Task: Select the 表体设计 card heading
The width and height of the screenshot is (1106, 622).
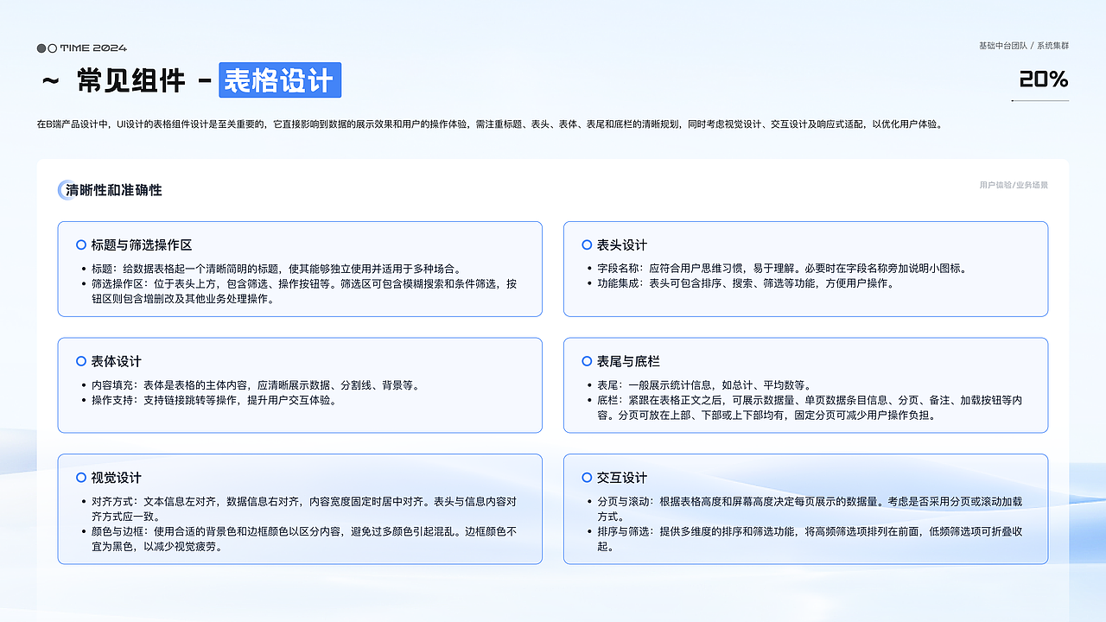Action: point(117,361)
